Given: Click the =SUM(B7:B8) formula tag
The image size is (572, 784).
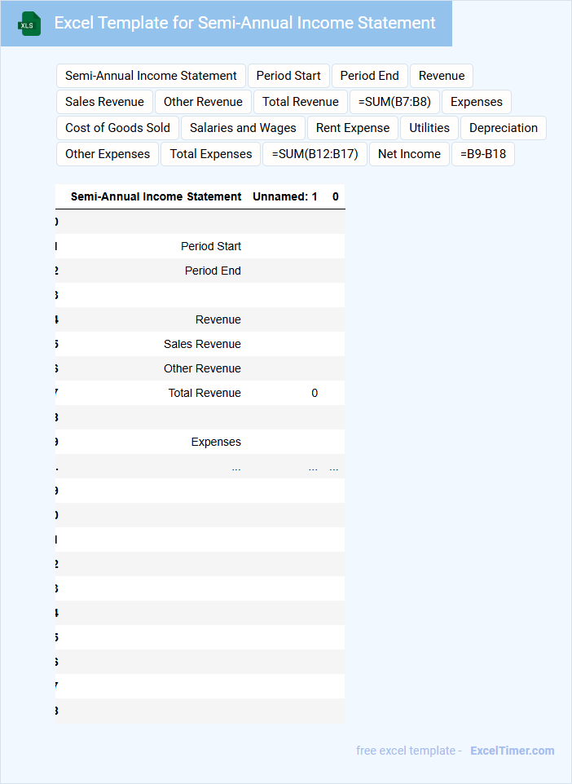Looking at the screenshot, I should click(x=394, y=102).
